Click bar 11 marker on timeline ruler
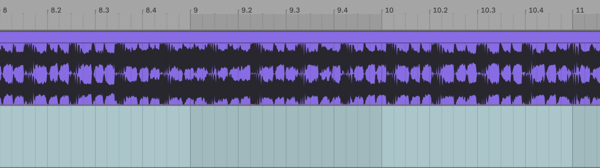Screen dimensions: 600x168 pyautogui.click(x=580, y=10)
